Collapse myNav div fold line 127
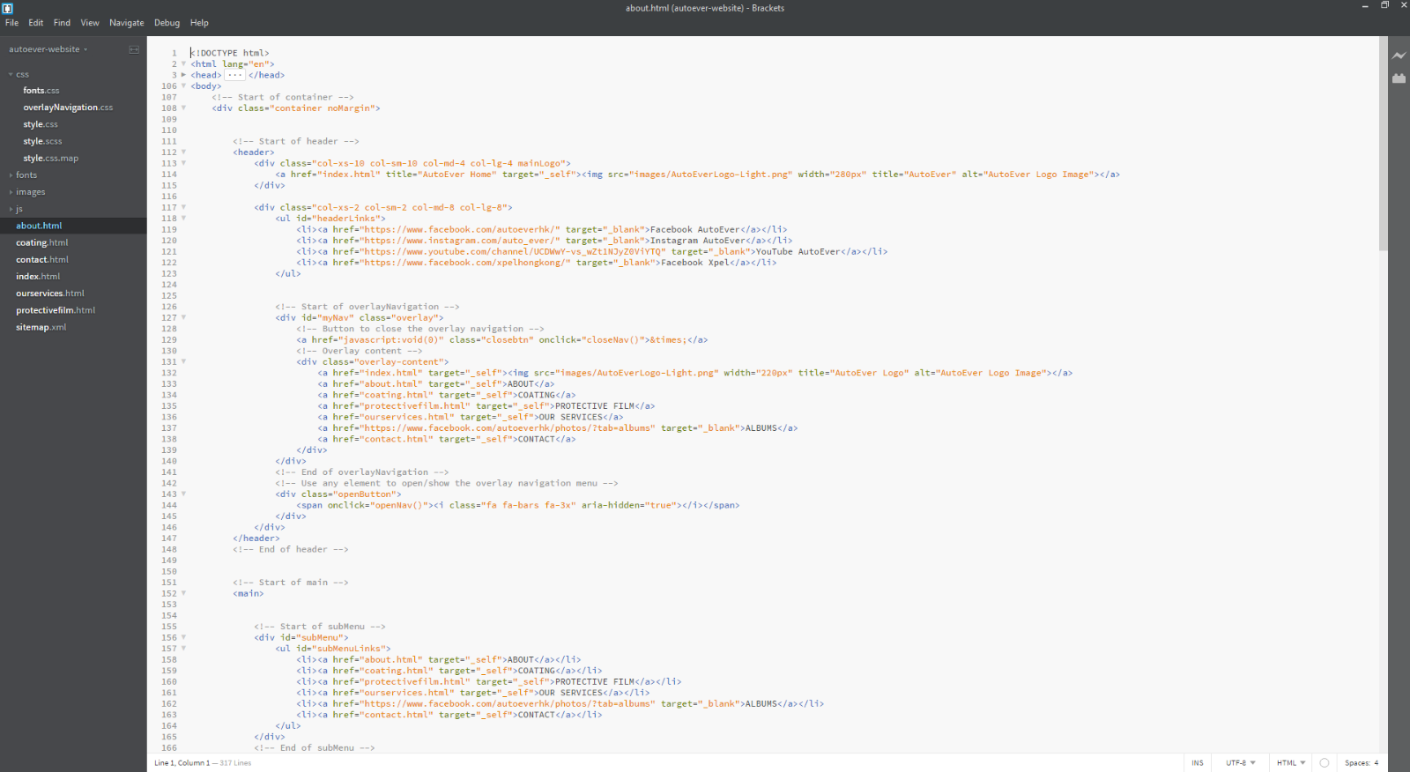1410x772 pixels. [183, 318]
